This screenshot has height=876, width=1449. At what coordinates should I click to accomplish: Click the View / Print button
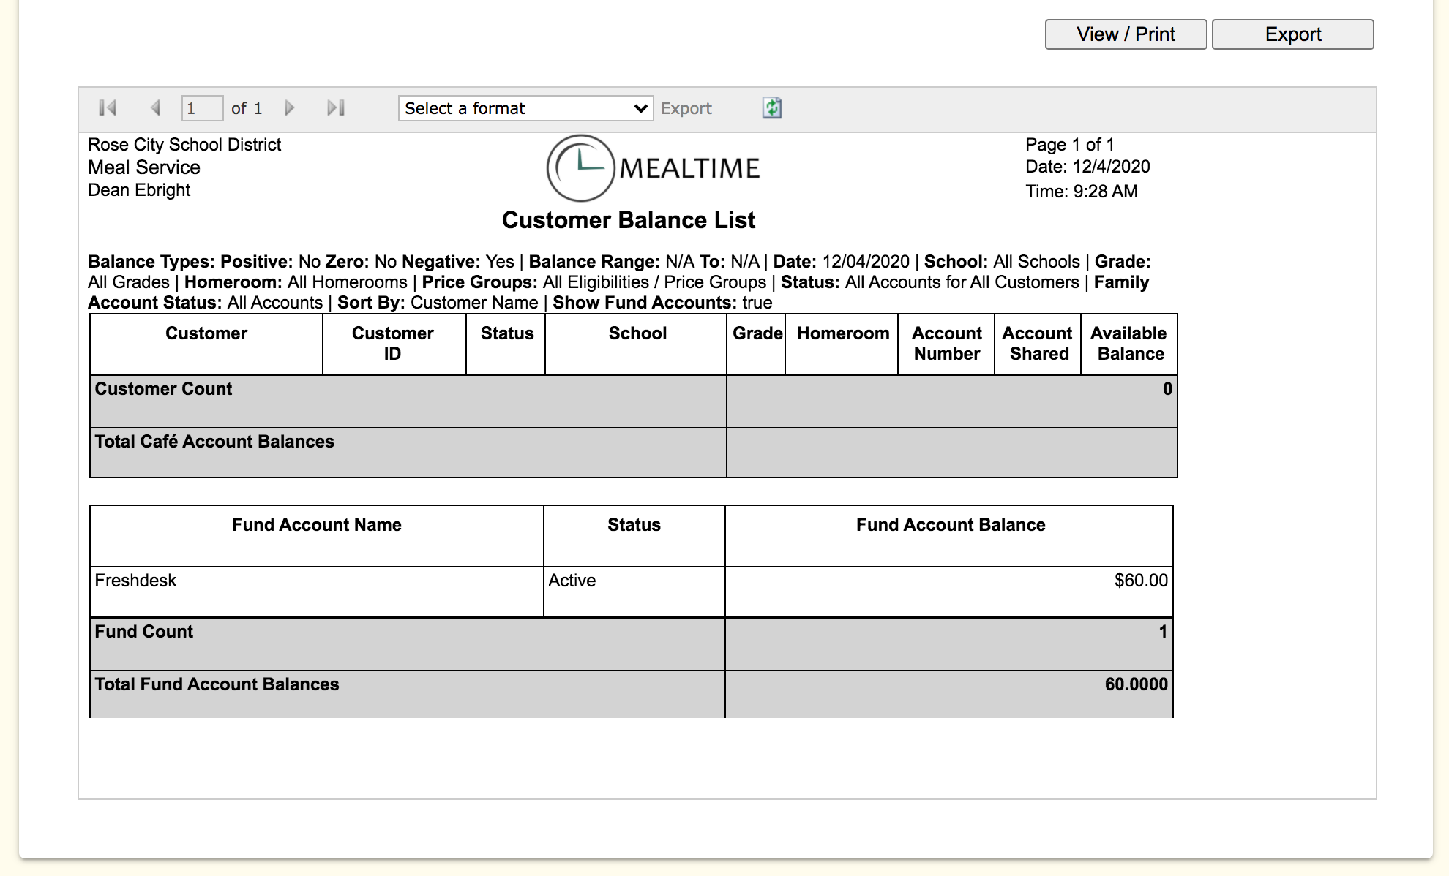pyautogui.click(x=1126, y=34)
